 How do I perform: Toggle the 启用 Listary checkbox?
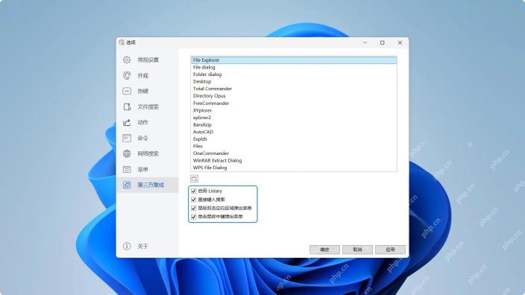pos(194,191)
